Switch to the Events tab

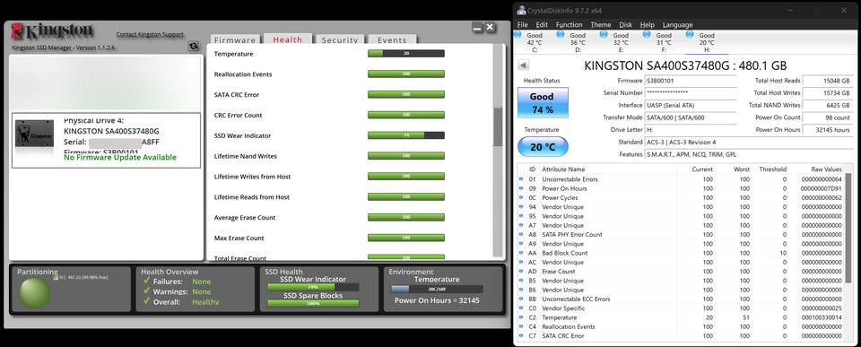[392, 39]
